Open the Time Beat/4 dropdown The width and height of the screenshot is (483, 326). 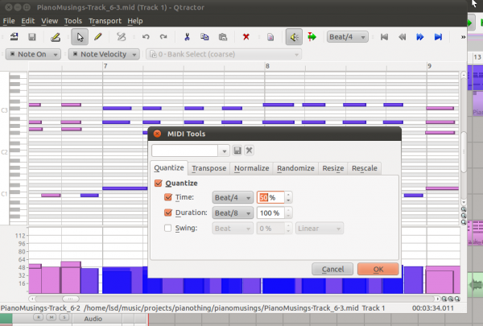coord(233,197)
